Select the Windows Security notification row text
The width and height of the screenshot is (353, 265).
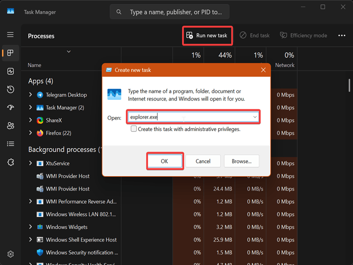[x=82, y=252]
